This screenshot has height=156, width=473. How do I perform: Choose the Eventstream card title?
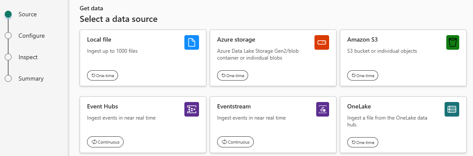click(x=234, y=106)
